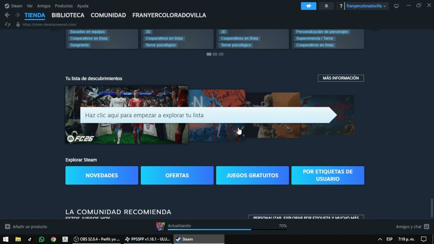Open the Windows Start menu
Screen dimensions: 434x244
(x=6, y=239)
